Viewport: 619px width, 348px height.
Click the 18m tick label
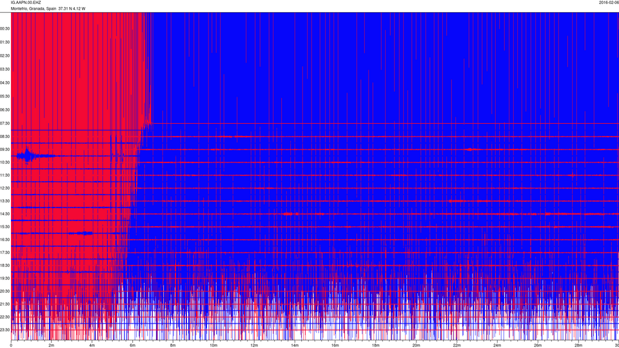point(375,345)
